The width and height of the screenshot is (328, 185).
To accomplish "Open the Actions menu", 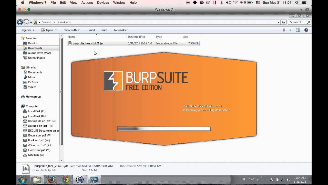I will coord(87,3).
